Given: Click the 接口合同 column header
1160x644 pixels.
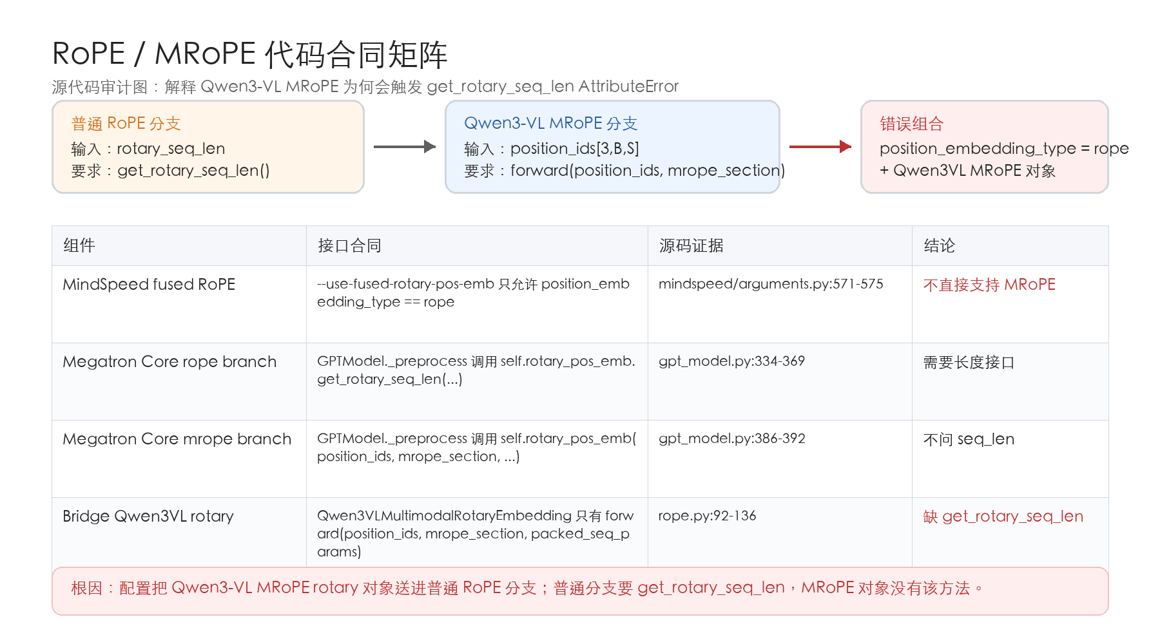Looking at the screenshot, I should [477, 245].
